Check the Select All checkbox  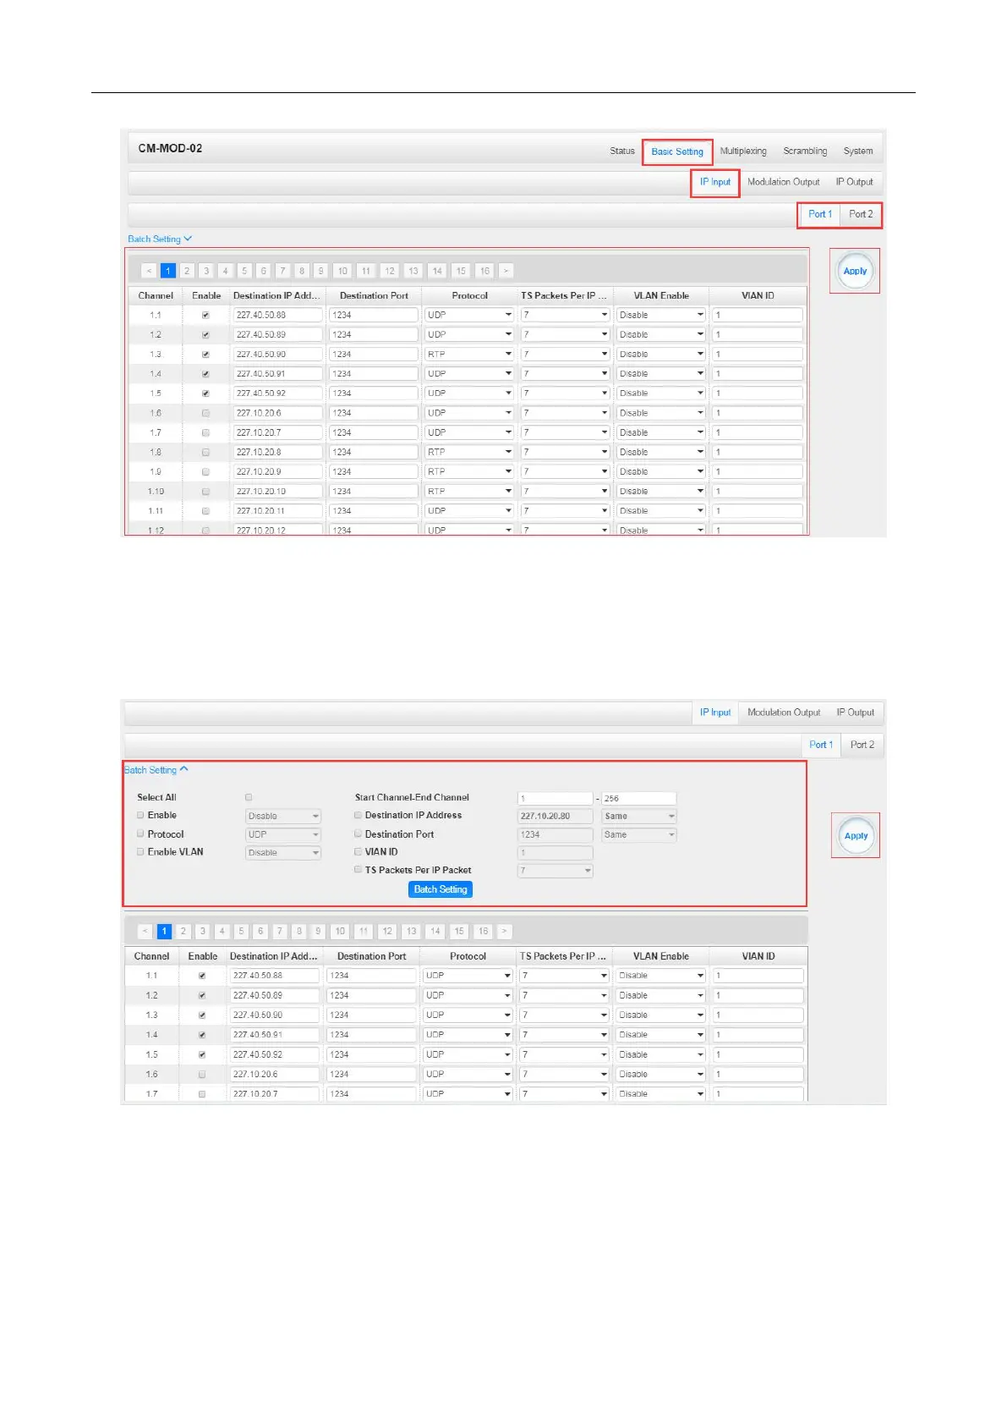coord(249,797)
